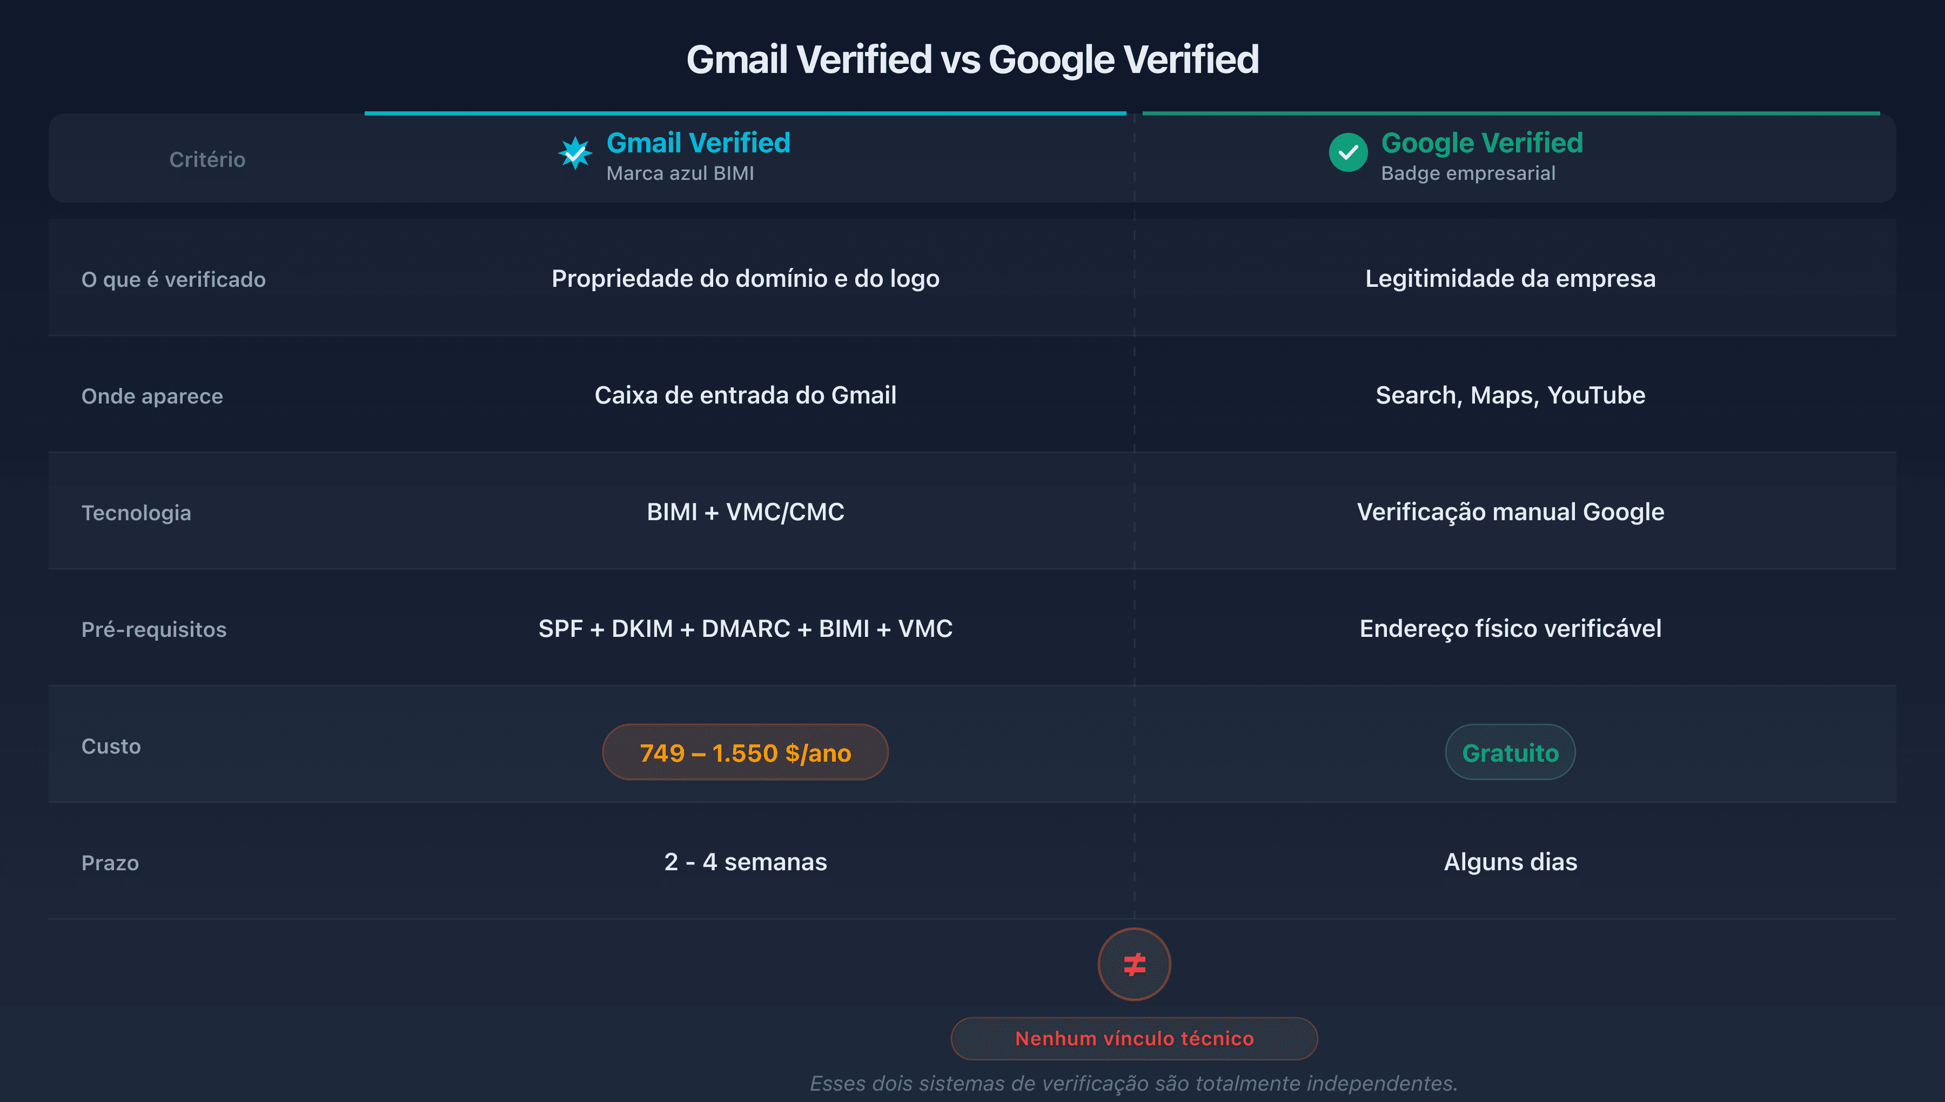Click the 'O que é verificado' row label

click(x=173, y=279)
